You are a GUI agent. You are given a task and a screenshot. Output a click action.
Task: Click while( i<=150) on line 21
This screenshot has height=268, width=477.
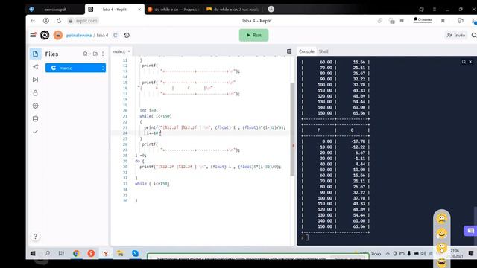coord(156,116)
